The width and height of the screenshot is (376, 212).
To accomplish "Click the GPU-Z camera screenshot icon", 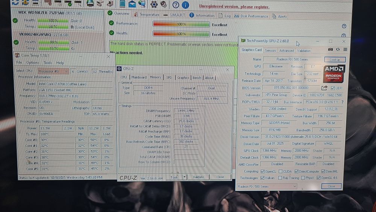I will pos(330,49).
